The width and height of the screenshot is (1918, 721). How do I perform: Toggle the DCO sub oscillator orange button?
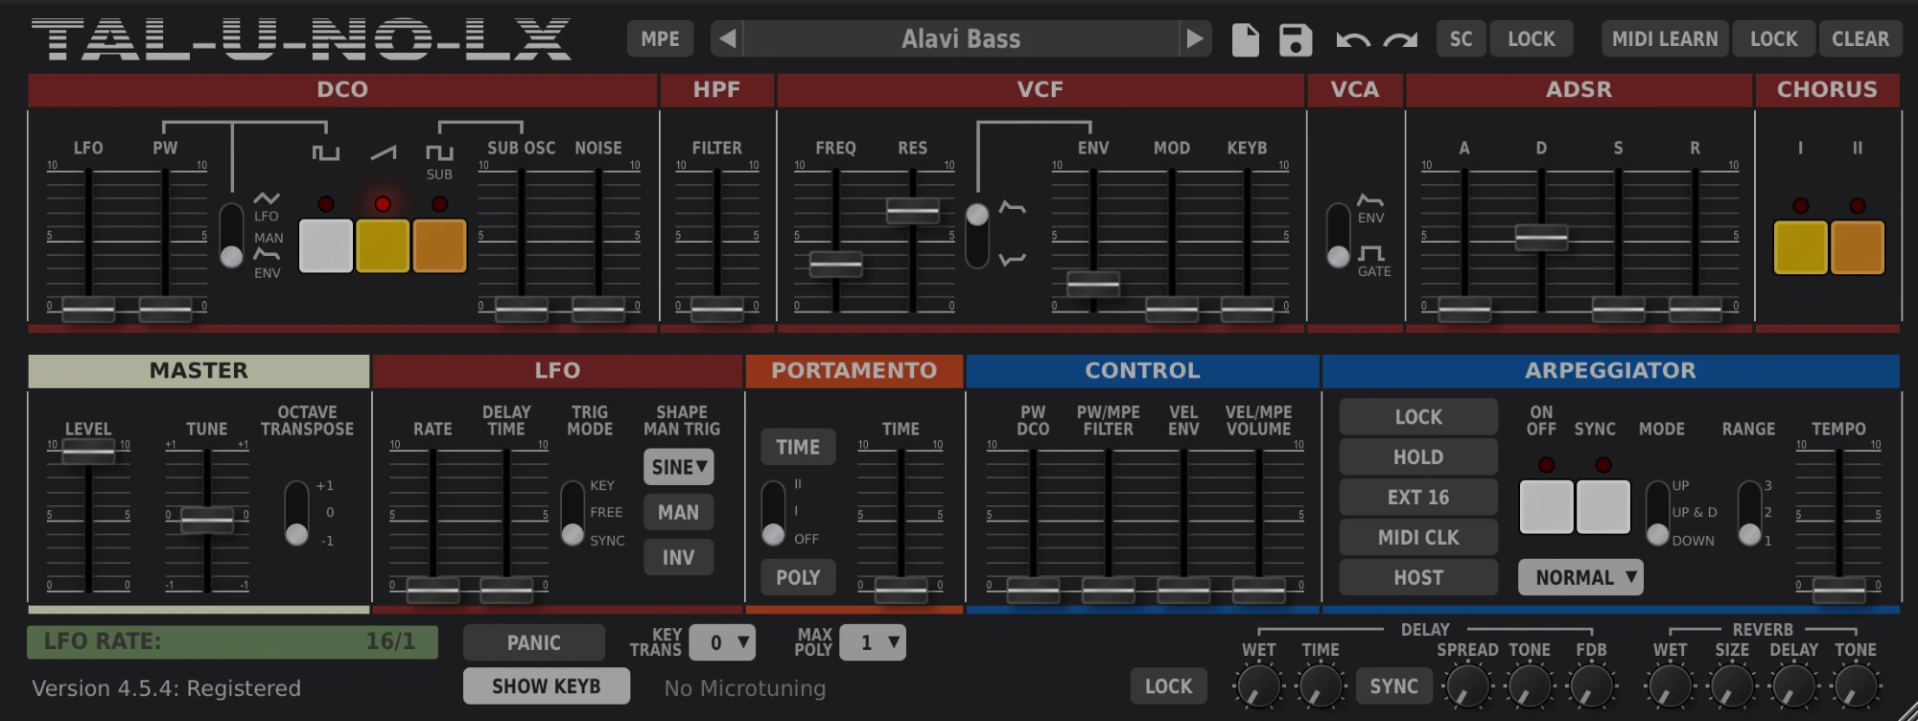pos(439,245)
